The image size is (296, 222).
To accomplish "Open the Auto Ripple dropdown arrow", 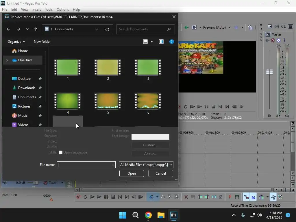I will [267, 197].
